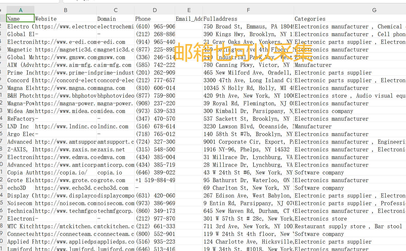
Task: Select the "zaxis.net" domain cell
Action: tap(116, 149)
